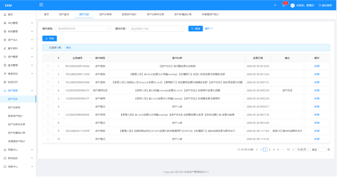Expand 基本资料 using its chevron
Screen dimensions: 337x177
pyautogui.click(x=32, y=49)
